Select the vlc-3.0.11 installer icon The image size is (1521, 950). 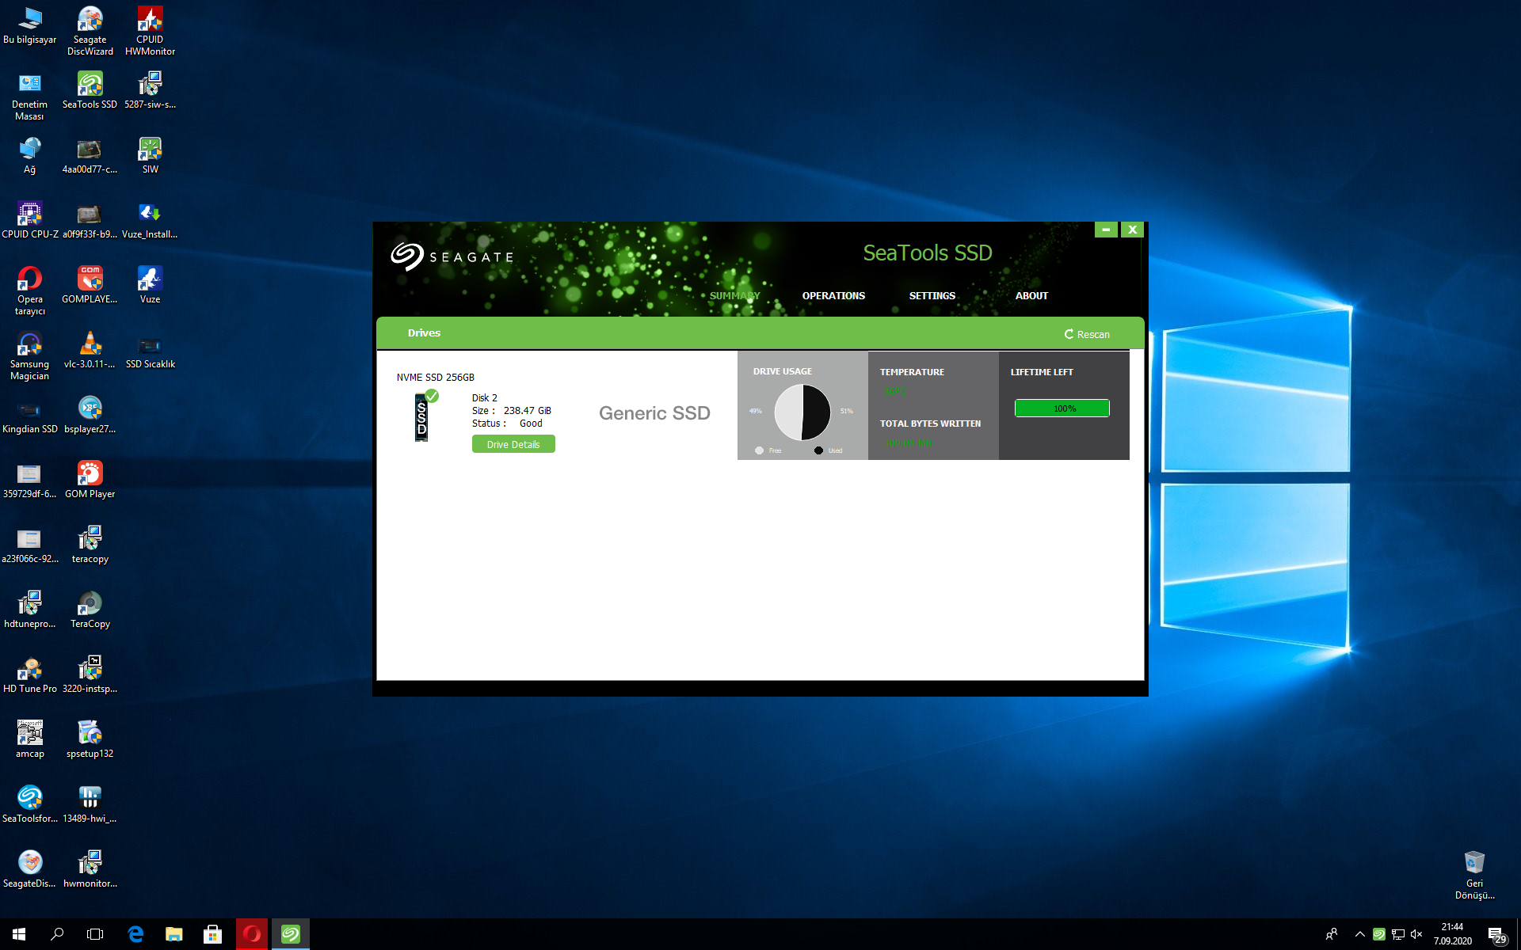click(90, 350)
